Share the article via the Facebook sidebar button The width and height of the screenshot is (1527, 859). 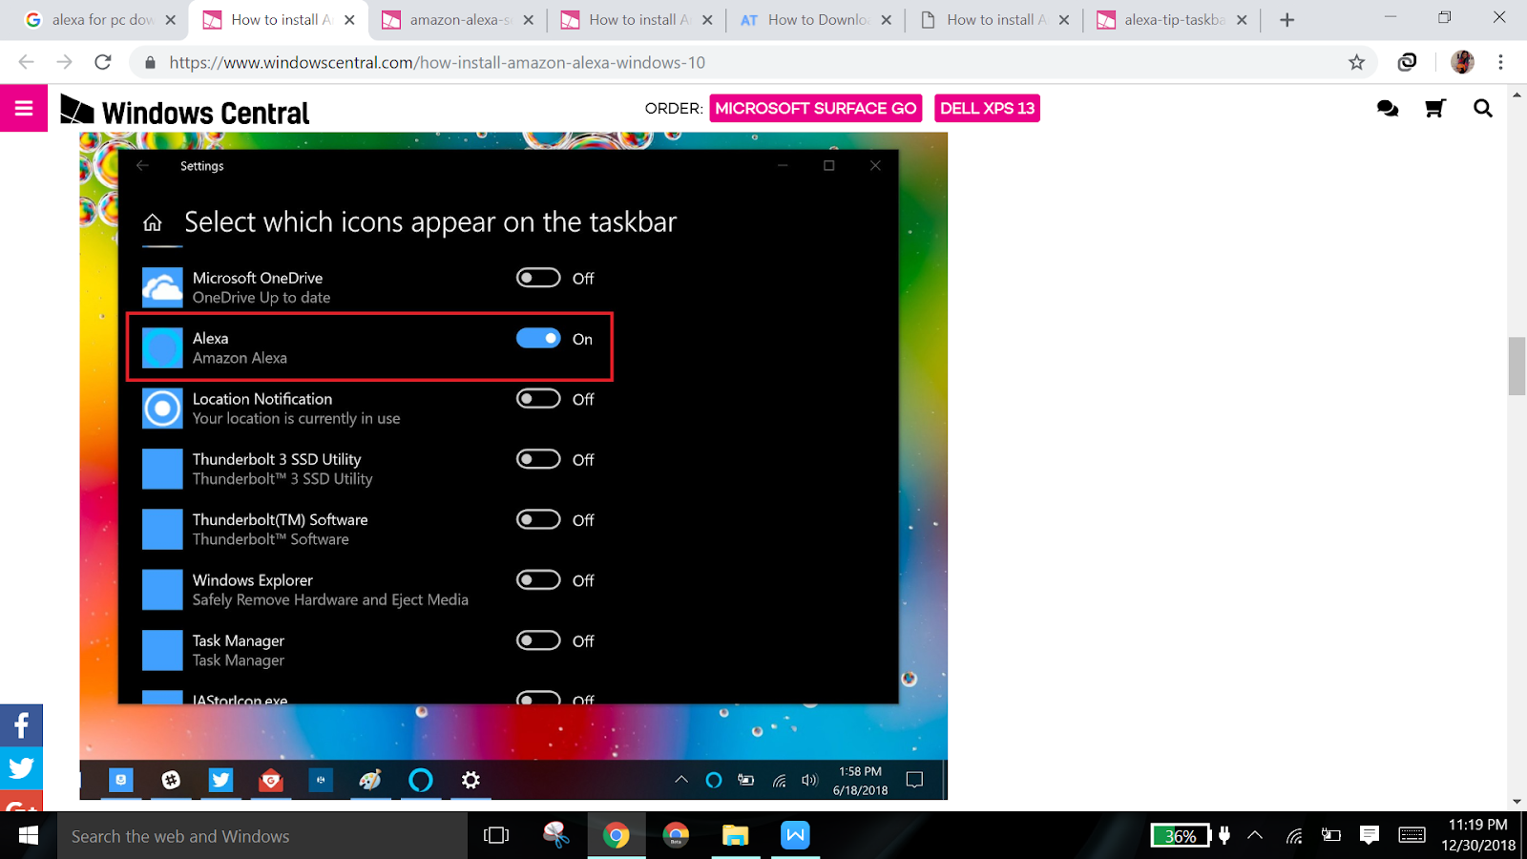(x=21, y=726)
